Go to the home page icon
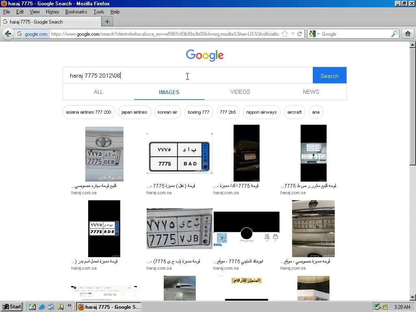The width and height of the screenshot is (416, 312). 408,34
